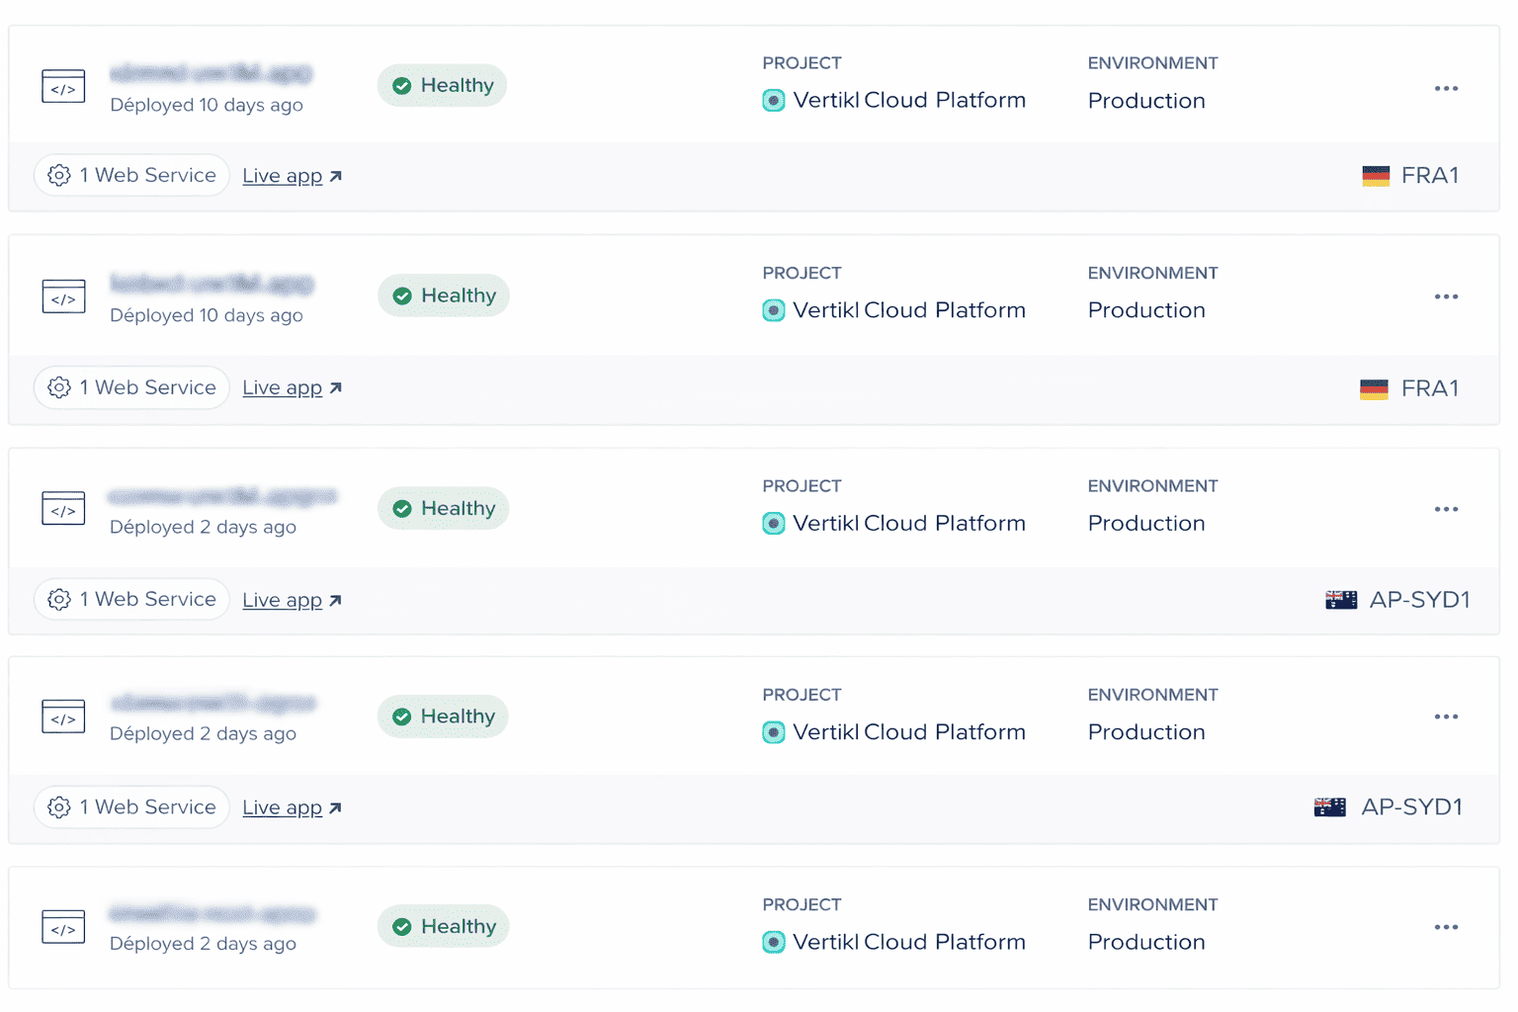Click the Production environment value on the topmost card
Image resolution: width=1518 pixels, height=1012 pixels.
tap(1146, 101)
